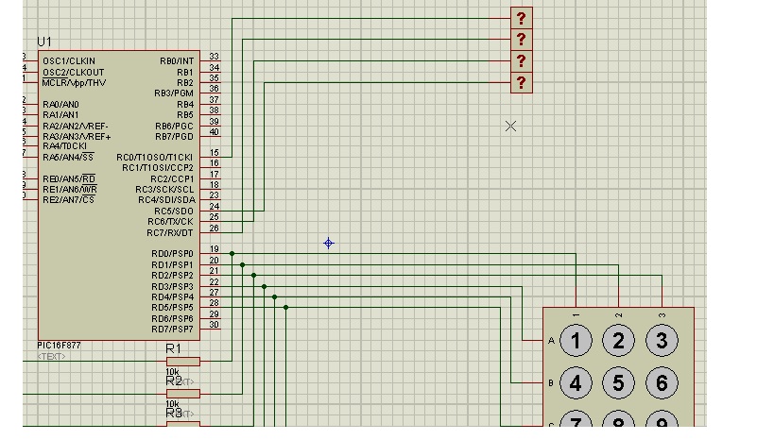Image resolution: width=774 pixels, height=440 pixels.
Task: Select resistor R2 body
Action: pos(183,394)
